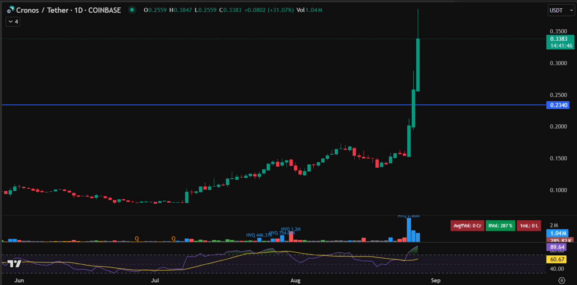Click the red 1mL: 0 L badge
Image resolution: width=577 pixels, height=285 pixels.
(529, 226)
